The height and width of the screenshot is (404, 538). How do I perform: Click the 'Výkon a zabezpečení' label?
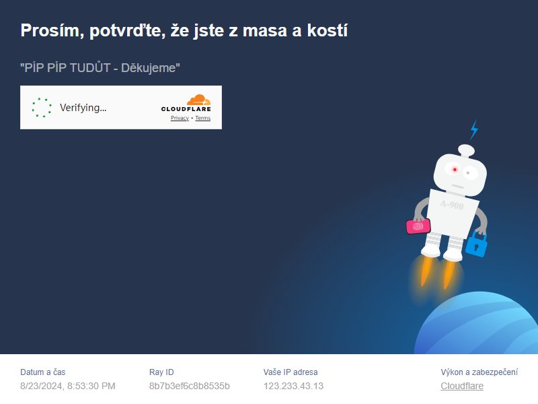click(x=479, y=372)
